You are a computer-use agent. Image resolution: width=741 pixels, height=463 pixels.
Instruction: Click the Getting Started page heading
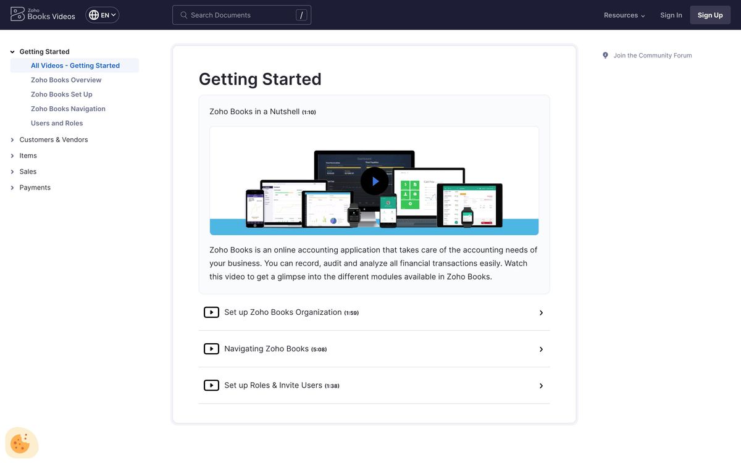(x=260, y=79)
